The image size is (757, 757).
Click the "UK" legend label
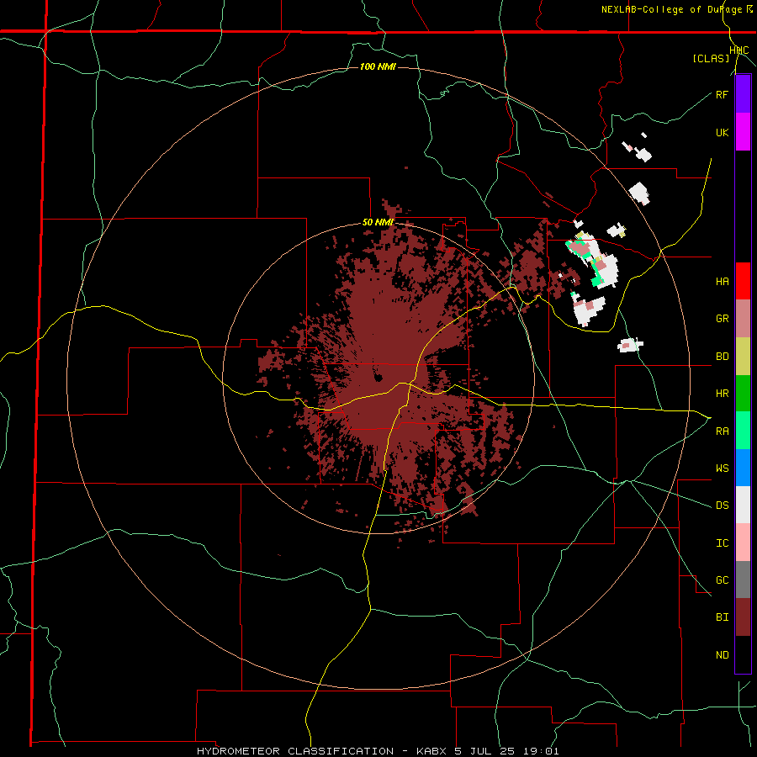pyautogui.click(x=722, y=132)
